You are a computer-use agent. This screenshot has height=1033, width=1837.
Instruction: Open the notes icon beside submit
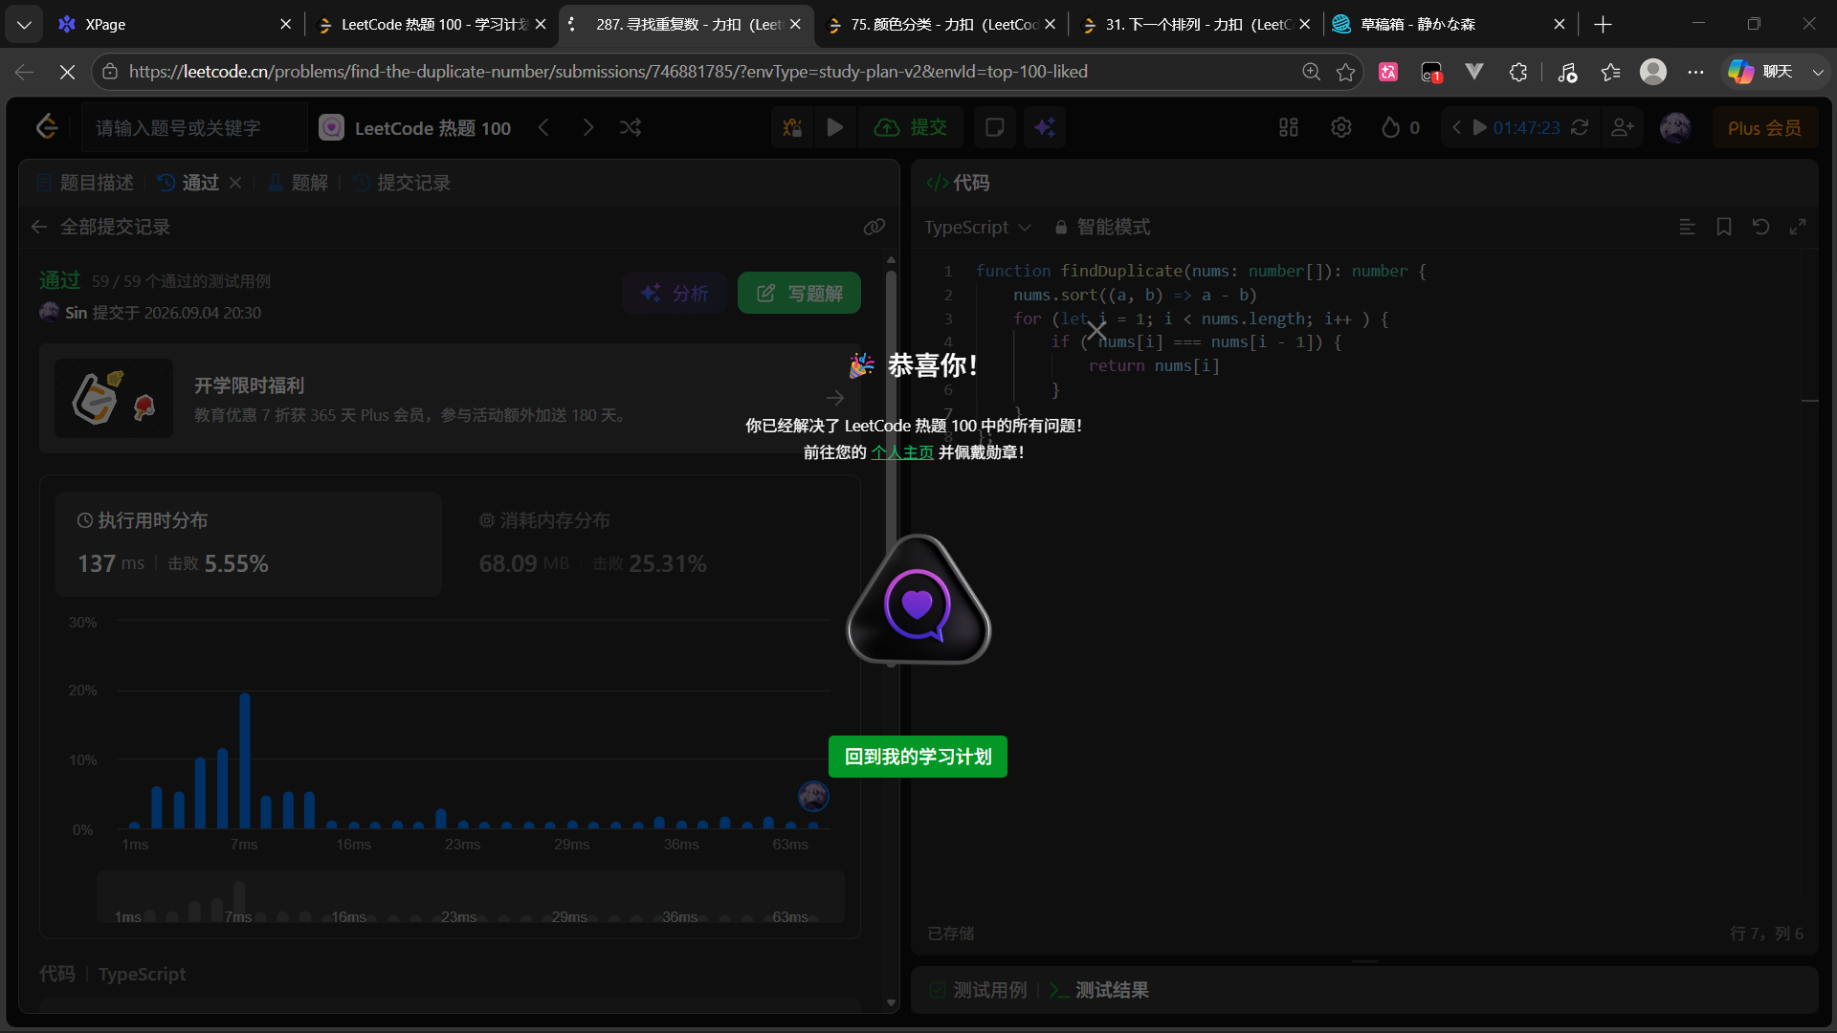tap(995, 127)
